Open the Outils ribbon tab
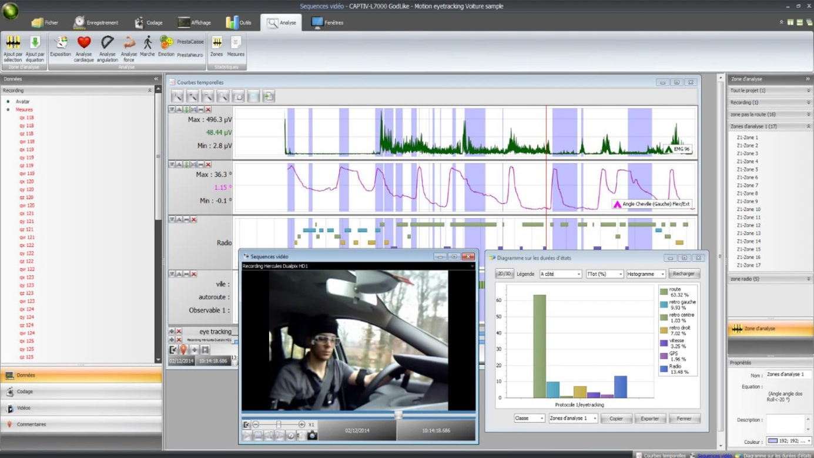This screenshot has width=814, height=458. pyautogui.click(x=239, y=22)
